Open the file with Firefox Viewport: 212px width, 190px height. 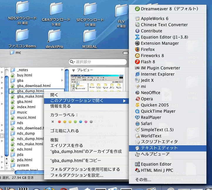coord(168,49)
